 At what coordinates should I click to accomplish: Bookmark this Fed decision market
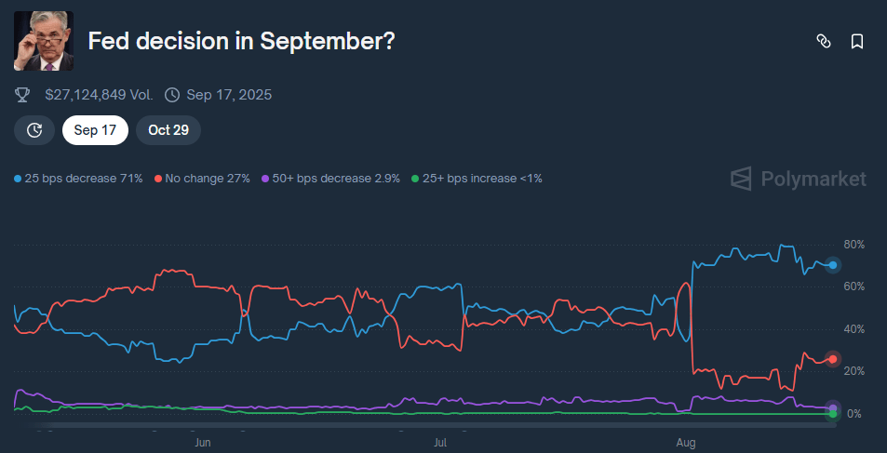856,41
